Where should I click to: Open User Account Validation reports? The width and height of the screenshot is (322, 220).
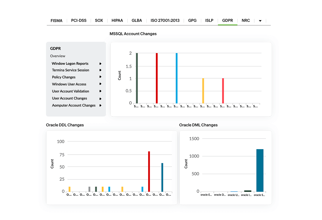(x=71, y=91)
